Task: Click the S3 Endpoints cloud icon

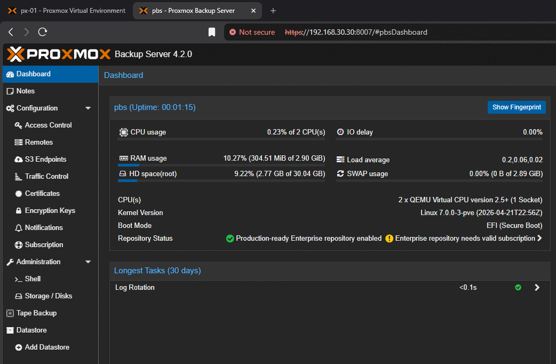Action: point(19,159)
